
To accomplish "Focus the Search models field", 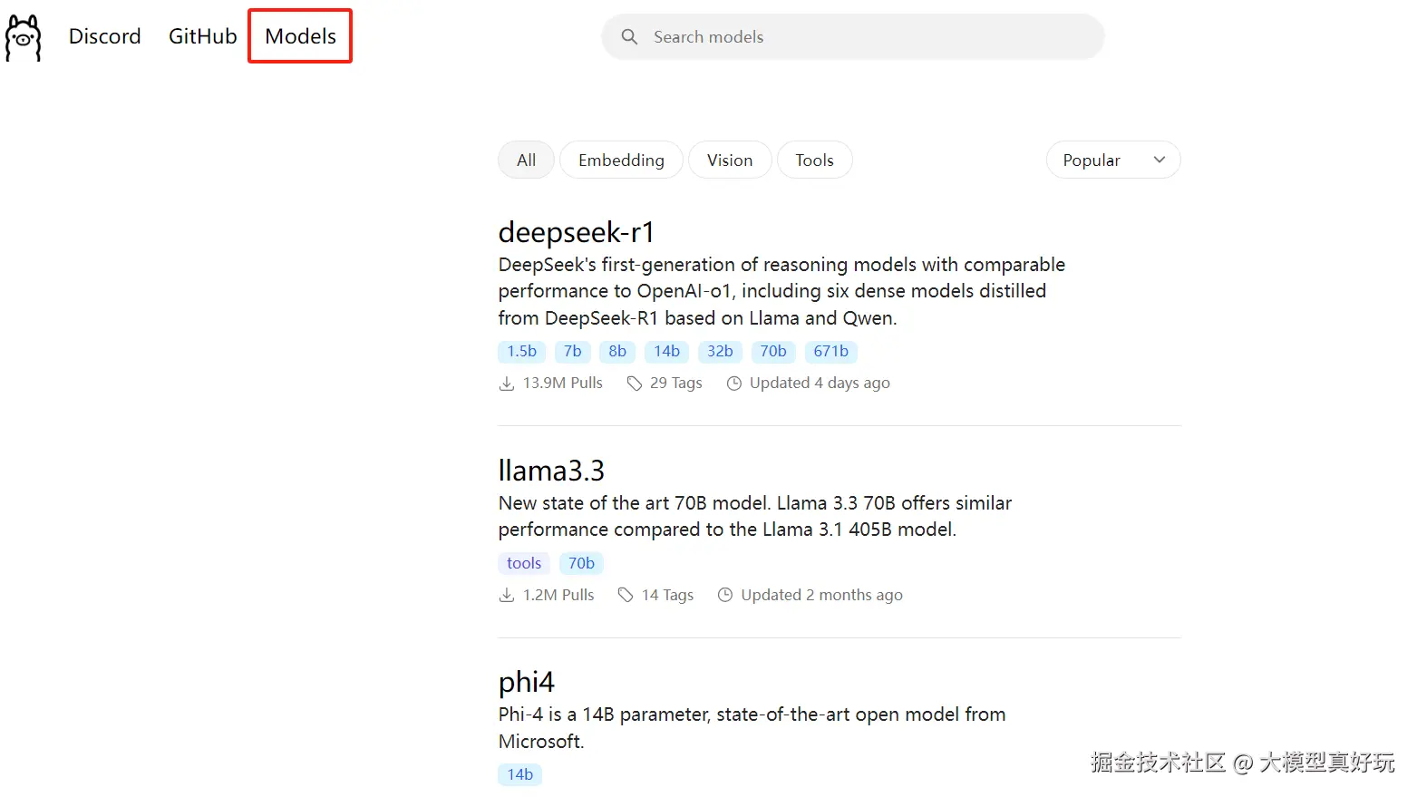I will tap(853, 36).
